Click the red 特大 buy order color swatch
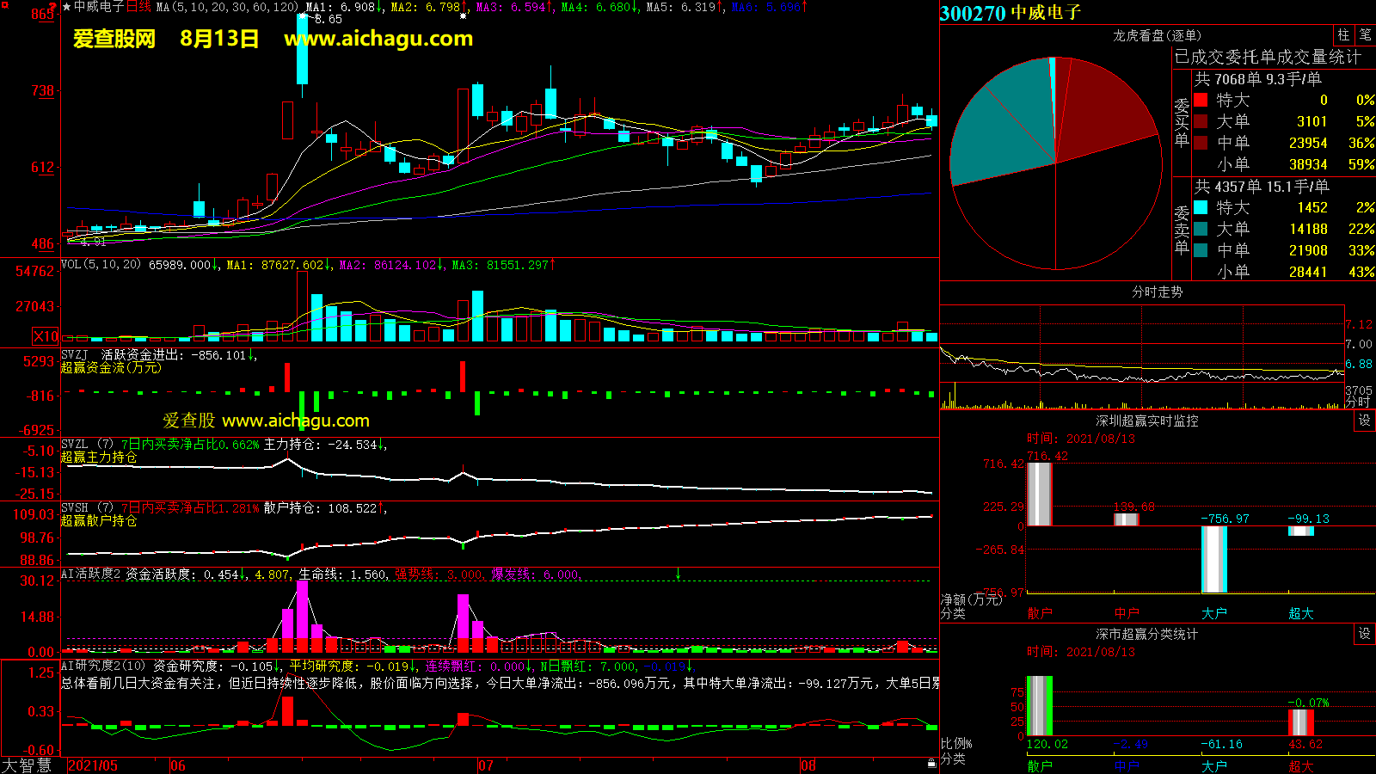Screen dimensions: 1376x774 pos(1201,101)
